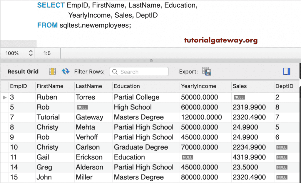Click sqltest.newemployees in the query editor
301x183 pixels.
click(94, 25)
